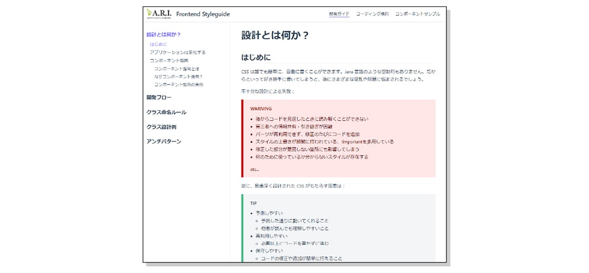Viewport: 589px width, 273px height.
Task: Open the Frontend Styleguide home title
Action: point(203,14)
